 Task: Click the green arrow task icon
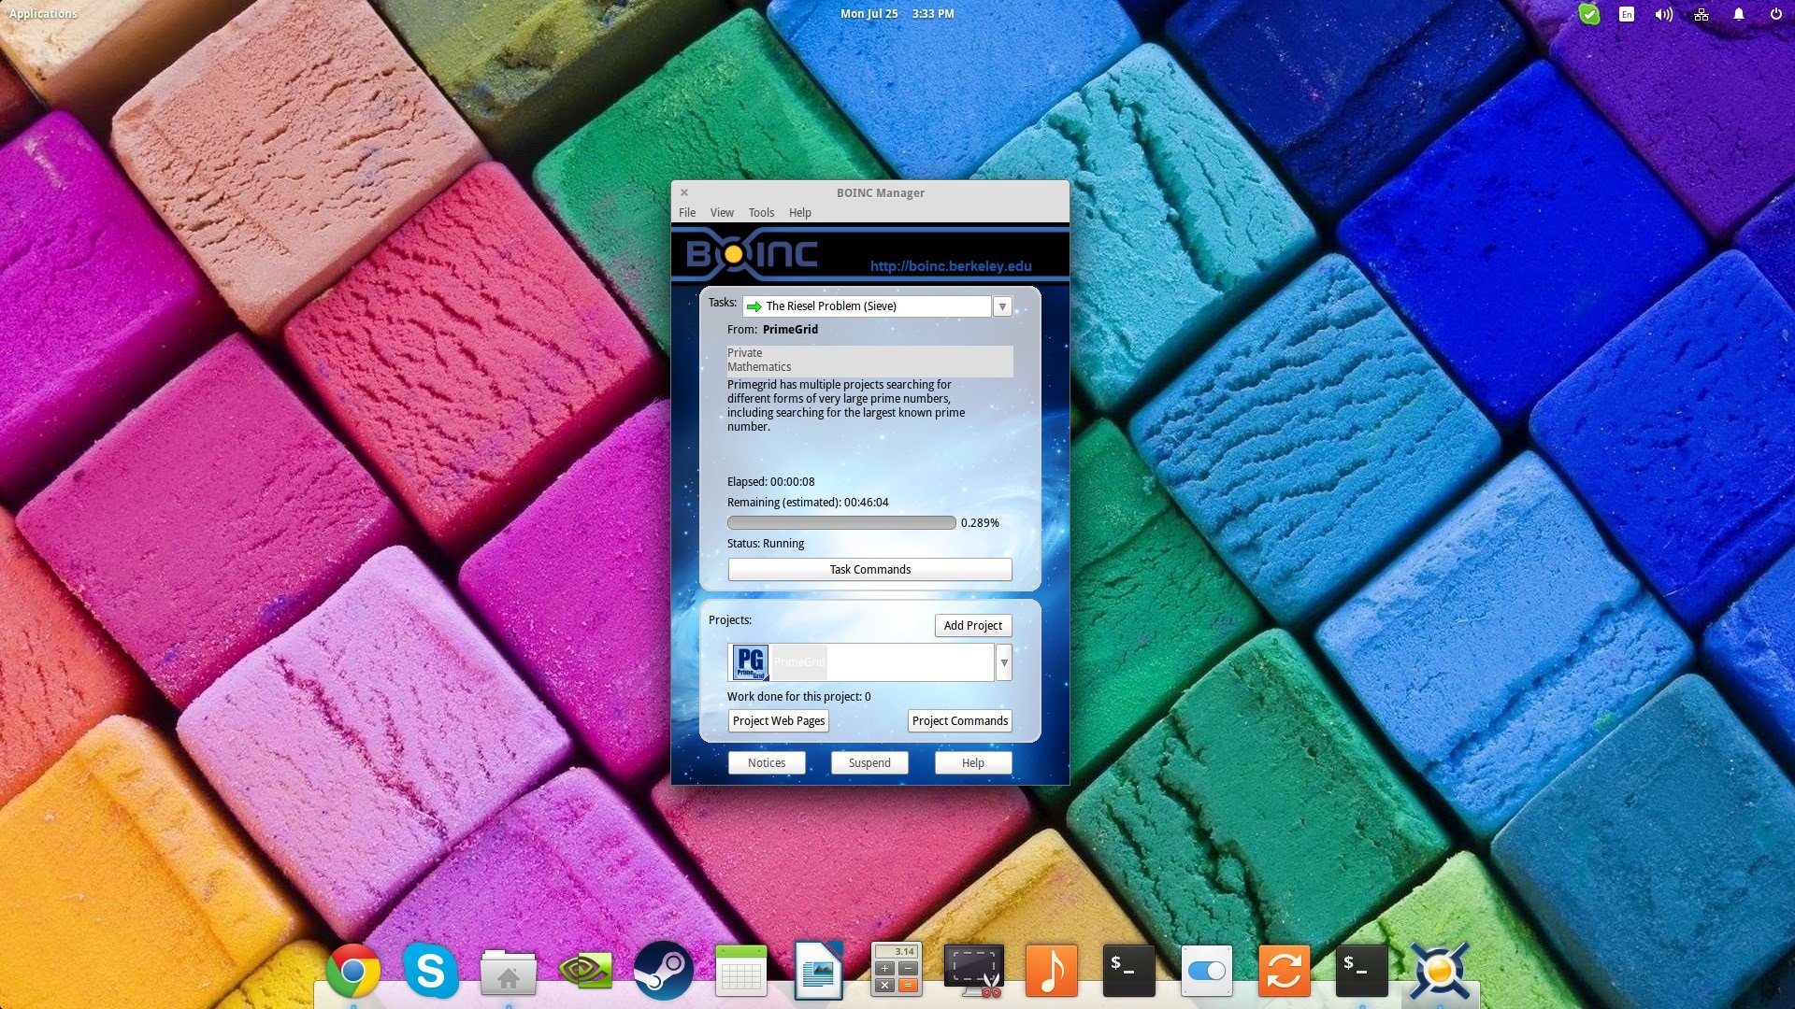pos(754,306)
